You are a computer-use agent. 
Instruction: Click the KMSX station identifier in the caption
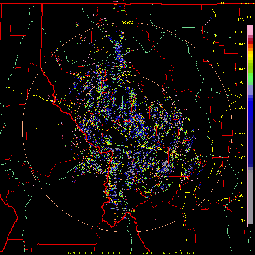[148, 253]
